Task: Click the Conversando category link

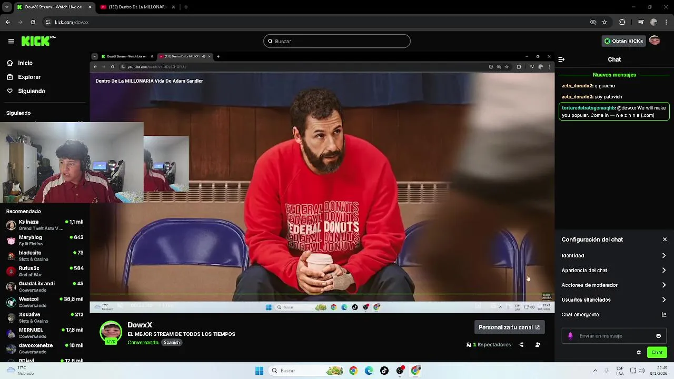Action: pos(143,343)
